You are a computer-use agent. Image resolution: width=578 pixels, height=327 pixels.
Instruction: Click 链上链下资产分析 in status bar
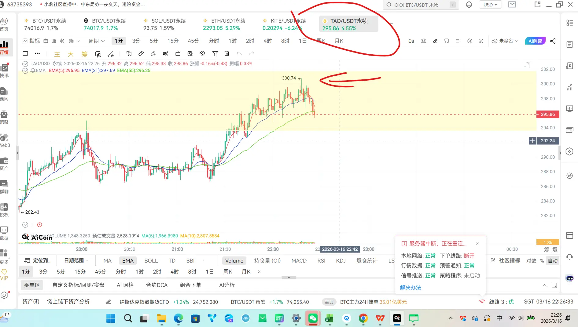(68, 302)
